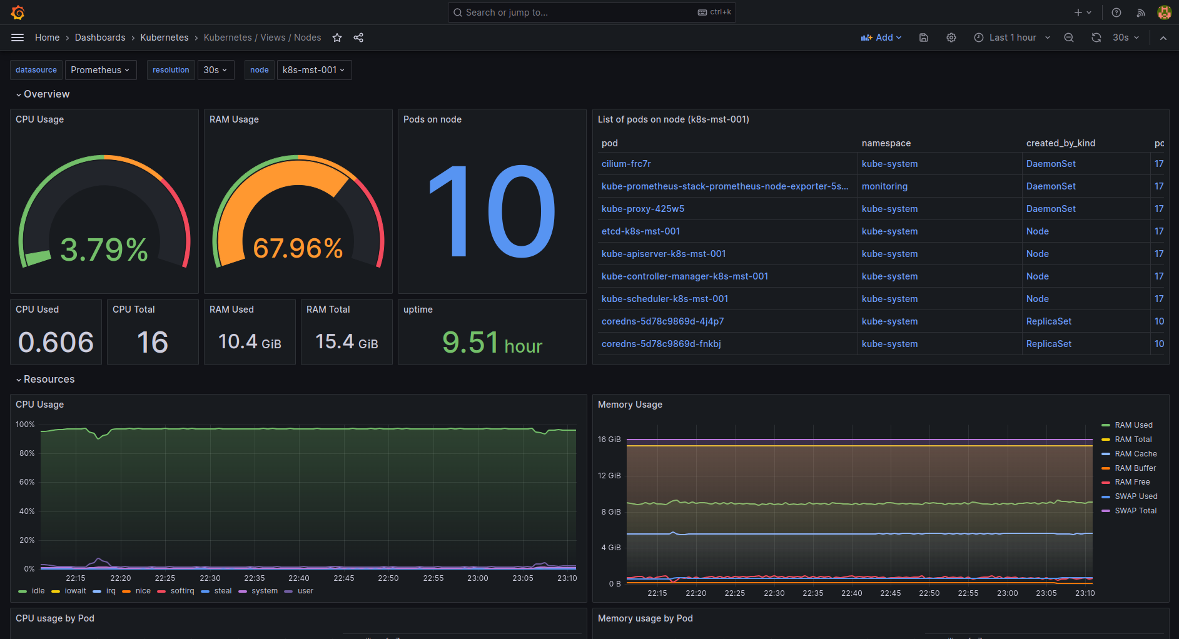
Task: Open the Prometheus datasource dropdown
Action: point(100,70)
